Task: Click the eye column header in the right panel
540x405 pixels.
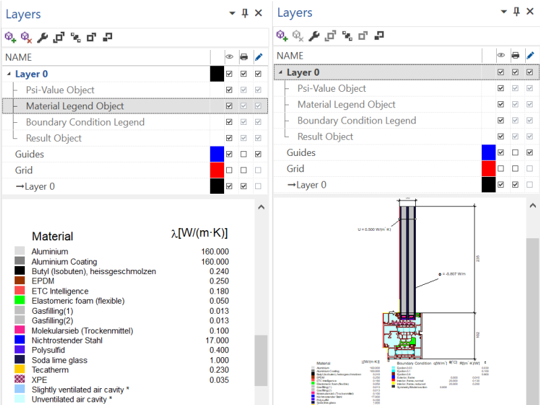Action: tap(501, 55)
